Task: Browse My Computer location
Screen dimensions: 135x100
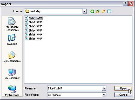Action: click(x=12, y=74)
